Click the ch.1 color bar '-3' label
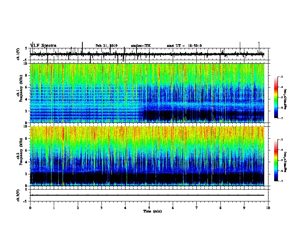Image resolution: width=302 pixels, height=233 pixels. [281, 77]
